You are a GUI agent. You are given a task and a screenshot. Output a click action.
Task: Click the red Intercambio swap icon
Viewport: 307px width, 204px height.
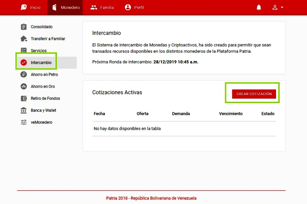24,63
